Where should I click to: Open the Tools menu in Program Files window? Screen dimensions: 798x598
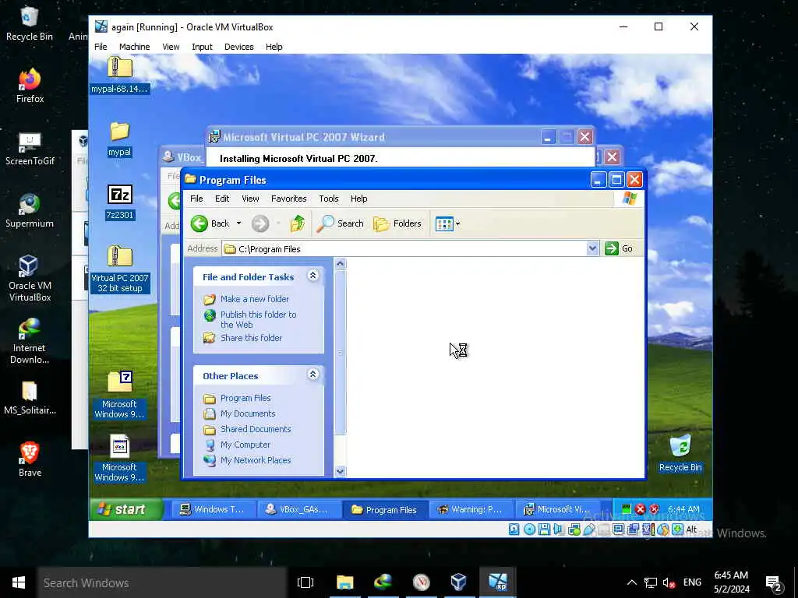pyautogui.click(x=329, y=199)
